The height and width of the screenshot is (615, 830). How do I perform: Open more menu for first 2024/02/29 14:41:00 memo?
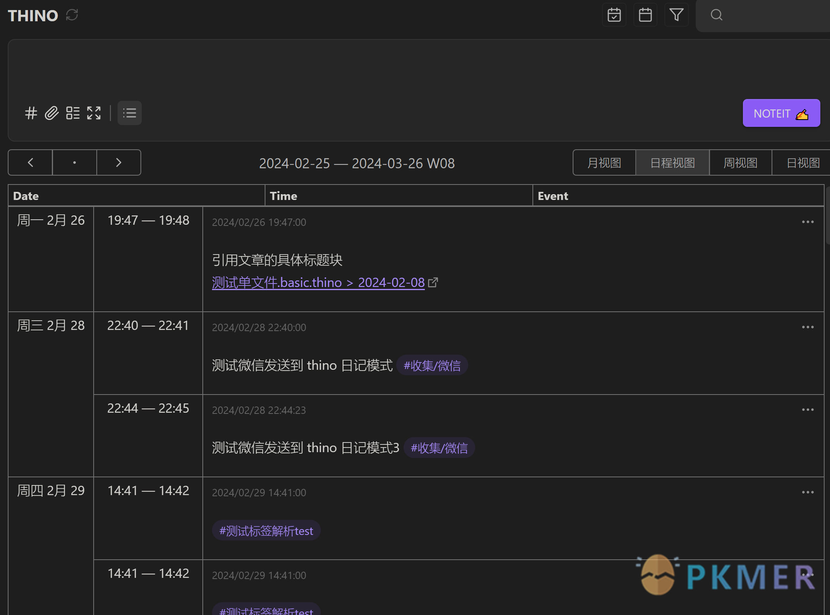[x=808, y=492]
